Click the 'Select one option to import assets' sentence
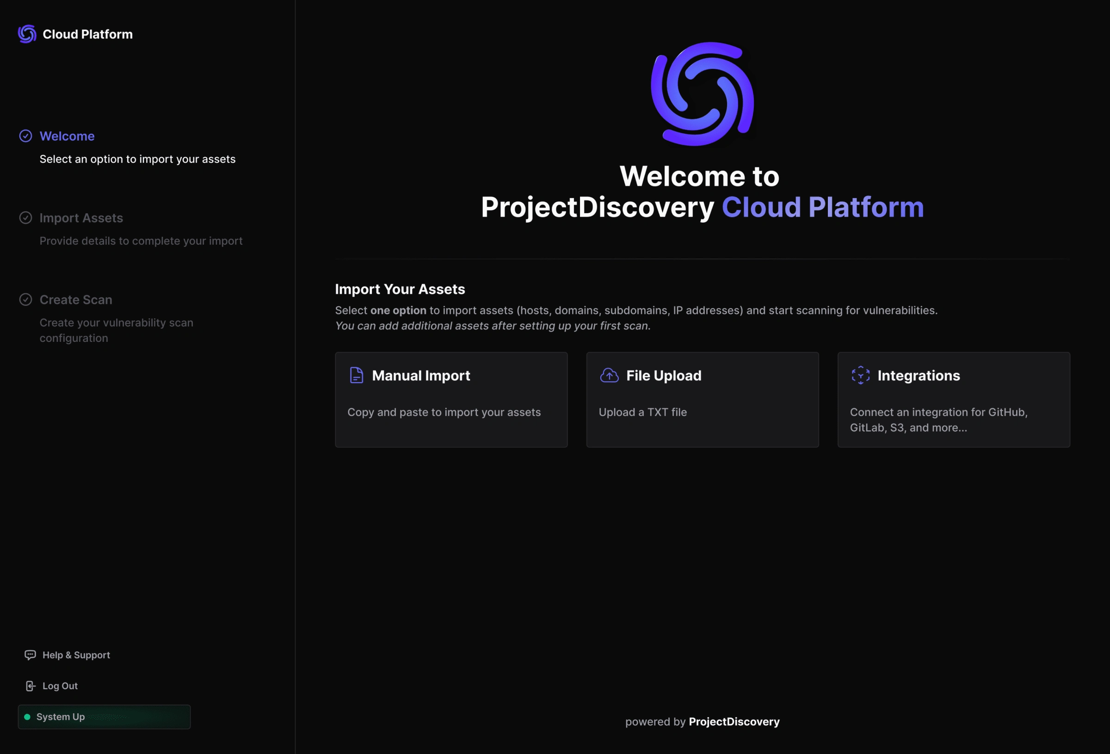The width and height of the screenshot is (1110, 754). [636, 310]
